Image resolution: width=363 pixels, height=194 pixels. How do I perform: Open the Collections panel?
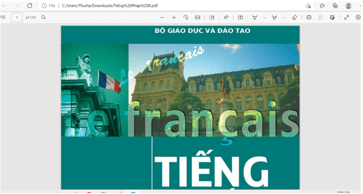tap(335, 6)
